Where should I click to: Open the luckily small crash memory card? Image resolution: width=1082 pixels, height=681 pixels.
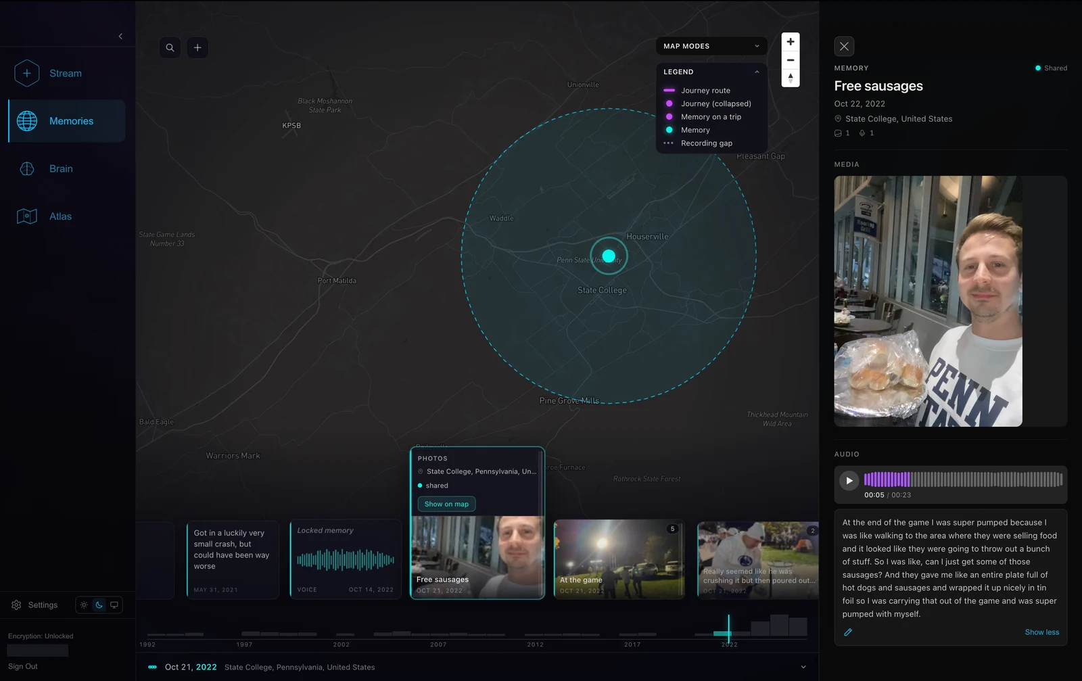pyautogui.click(x=233, y=559)
